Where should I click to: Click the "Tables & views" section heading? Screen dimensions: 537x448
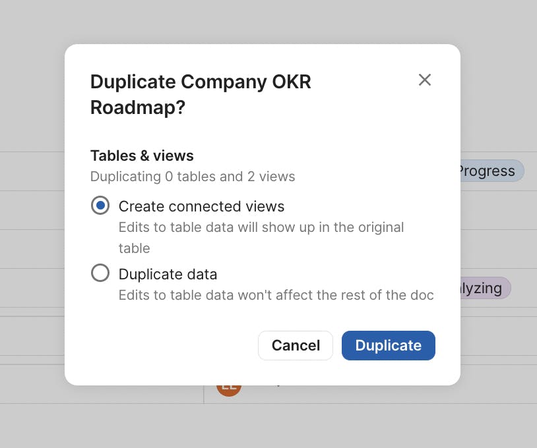(142, 155)
